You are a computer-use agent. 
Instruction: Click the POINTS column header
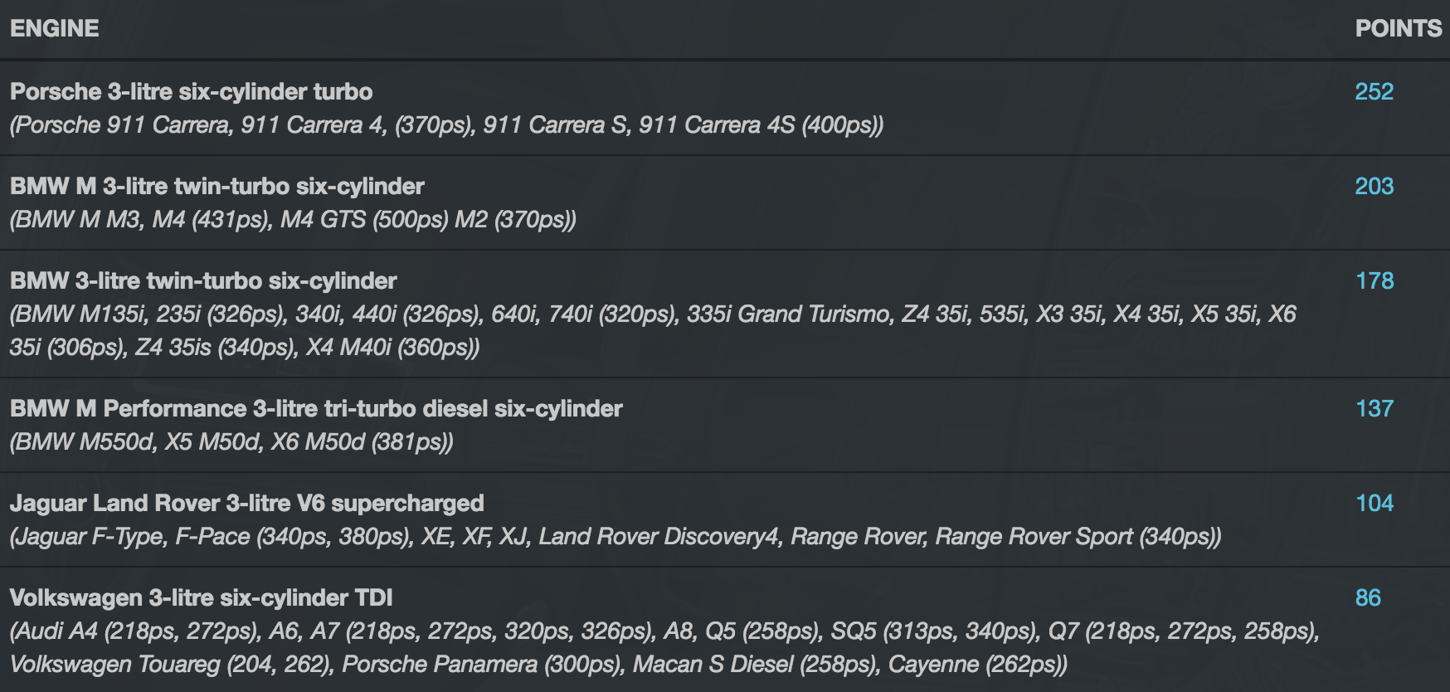(x=1398, y=28)
